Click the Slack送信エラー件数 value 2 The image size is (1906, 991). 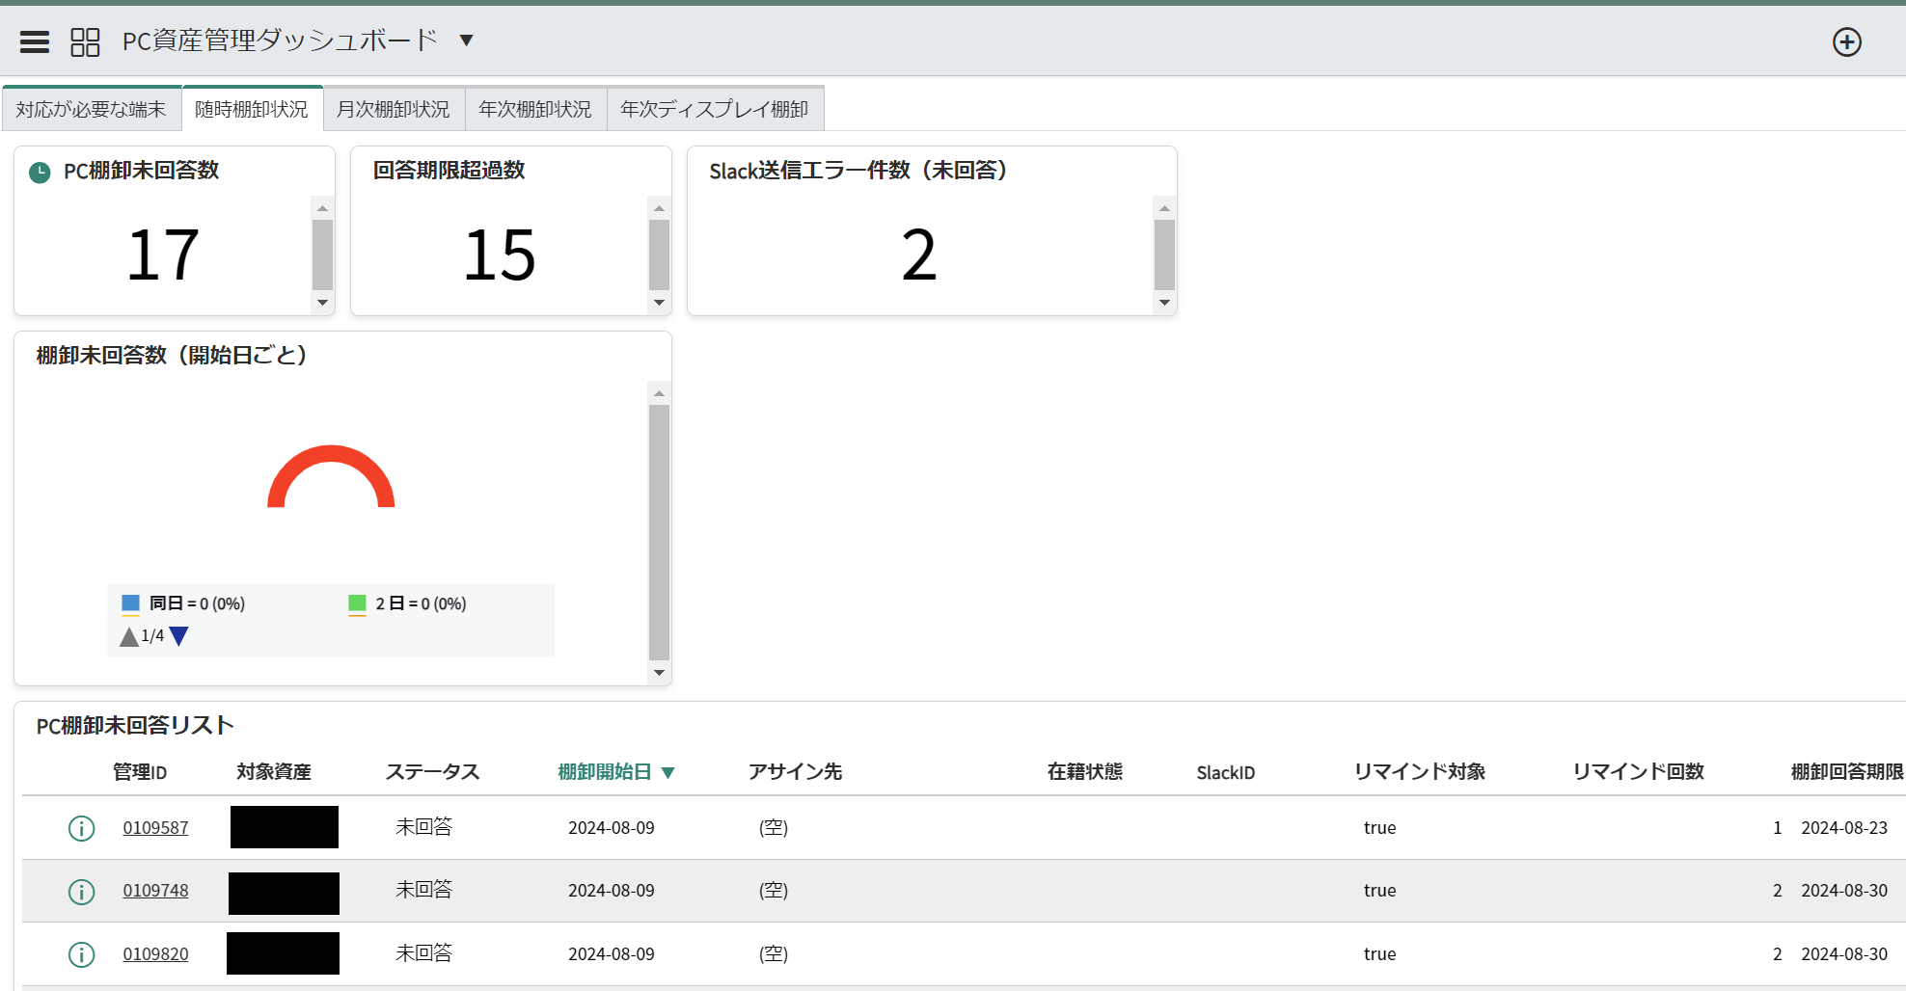point(919,255)
